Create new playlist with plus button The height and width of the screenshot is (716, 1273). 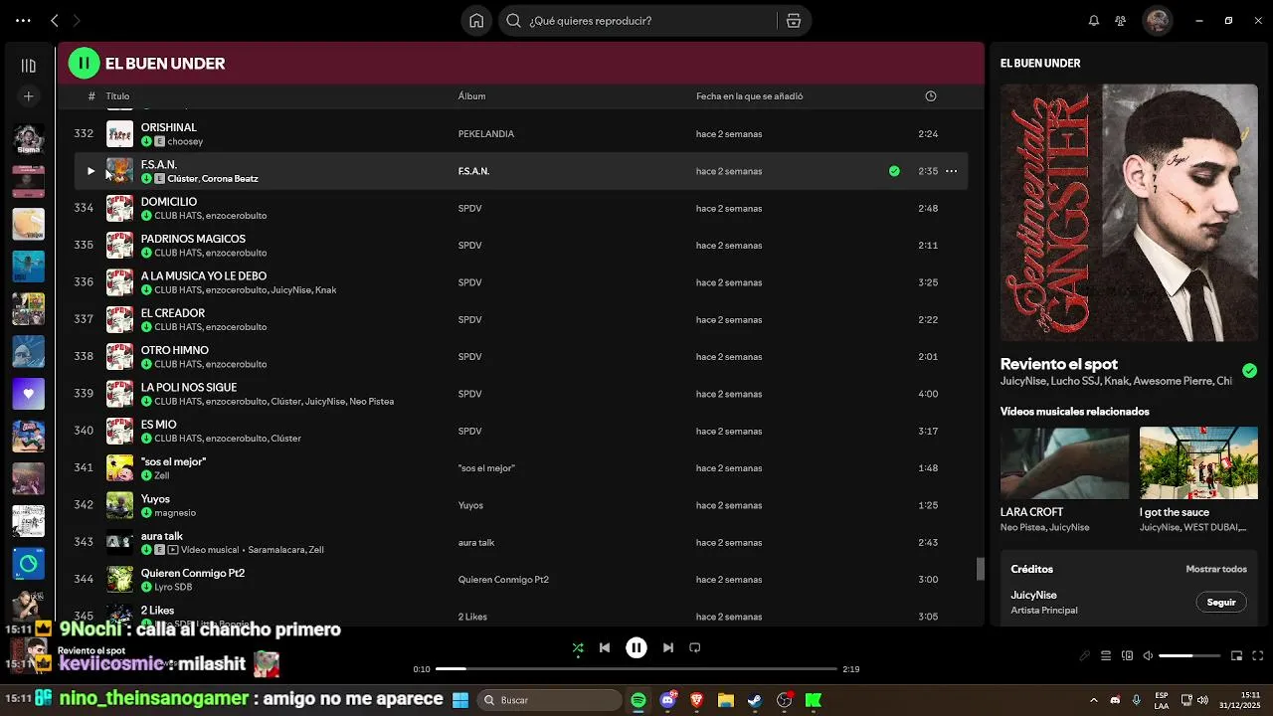(x=29, y=96)
